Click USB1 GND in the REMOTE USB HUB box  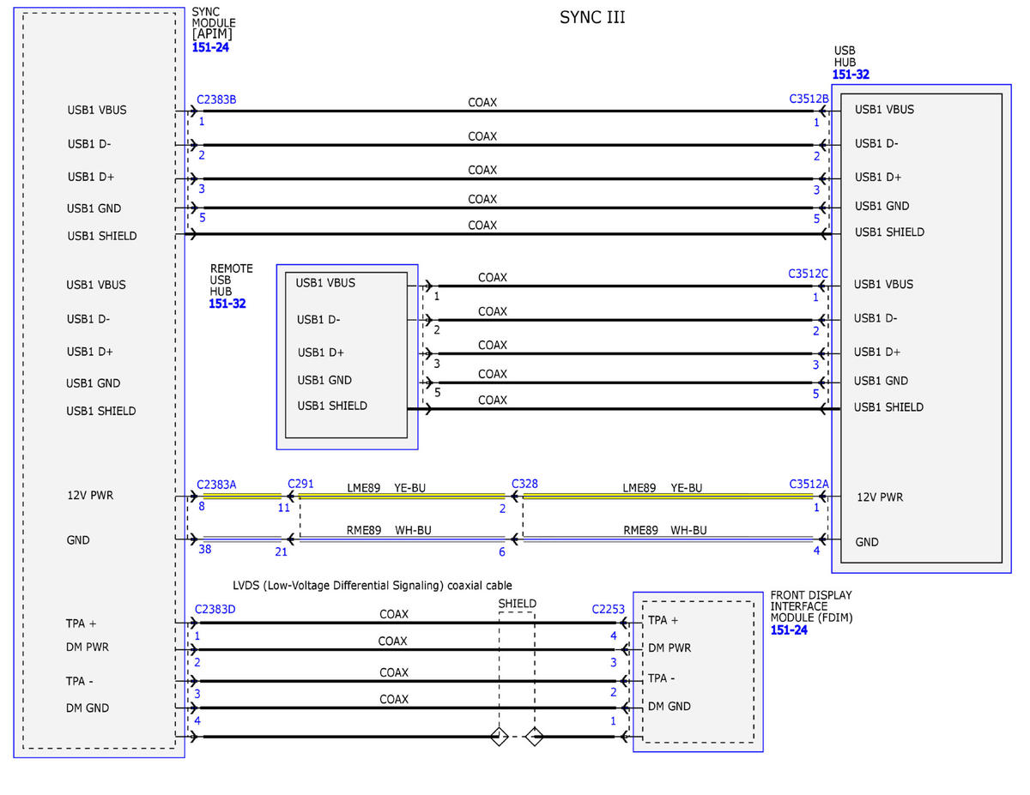point(324,380)
